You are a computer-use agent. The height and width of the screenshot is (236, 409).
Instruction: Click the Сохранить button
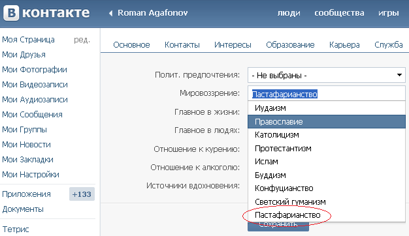click(278, 226)
